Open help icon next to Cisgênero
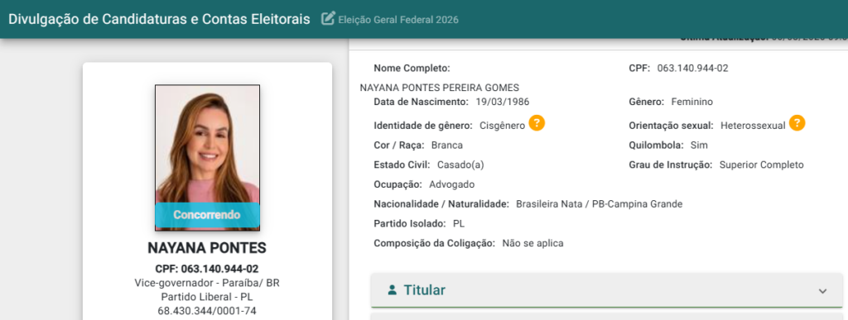The height and width of the screenshot is (320, 848). tap(537, 123)
